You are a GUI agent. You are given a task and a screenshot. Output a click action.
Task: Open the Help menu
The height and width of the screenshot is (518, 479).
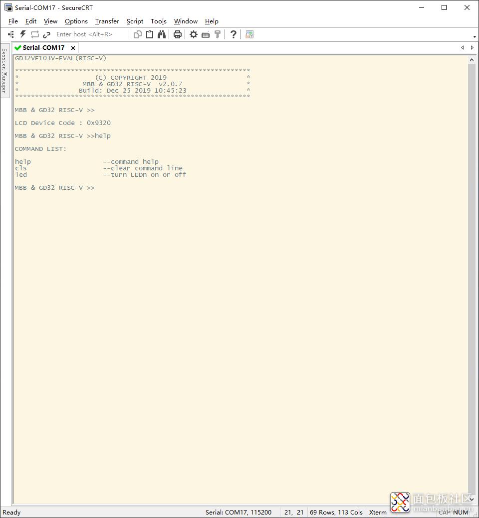212,21
